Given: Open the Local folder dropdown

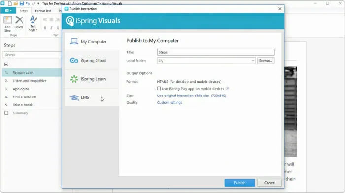Looking at the screenshot, I should [x=253, y=61].
